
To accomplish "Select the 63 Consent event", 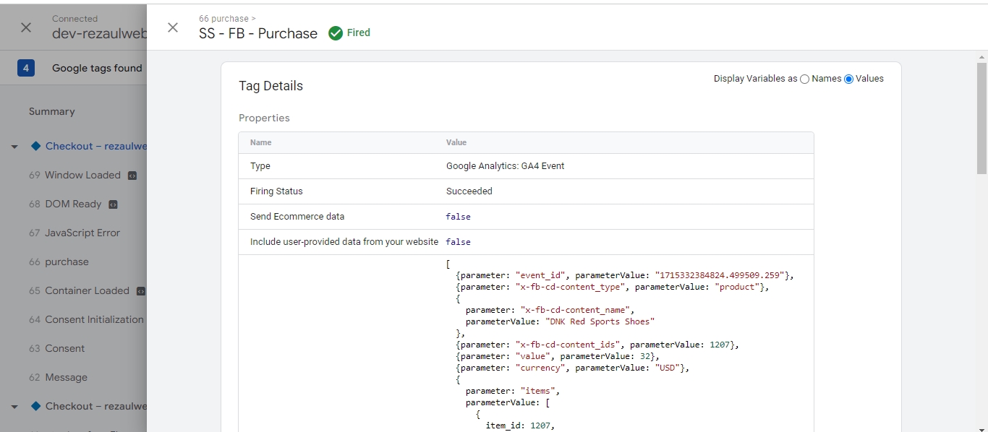I will tap(57, 348).
